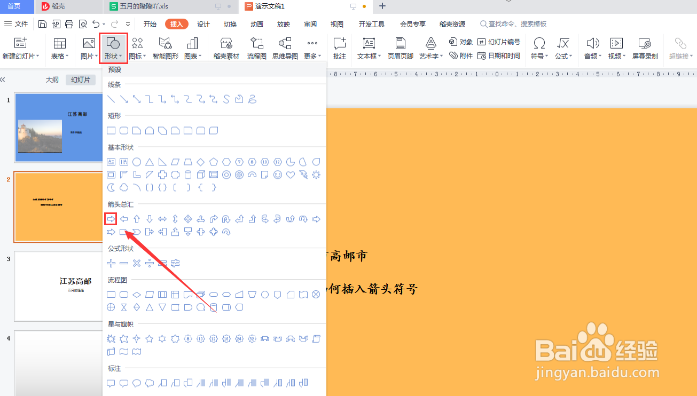This screenshot has height=396, width=697.
Task: Insert the plus sign formula shape
Action: (111, 263)
